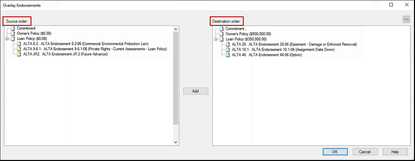Confirm with the OK button
This screenshot has width=415, height=161.
pos(335,152)
